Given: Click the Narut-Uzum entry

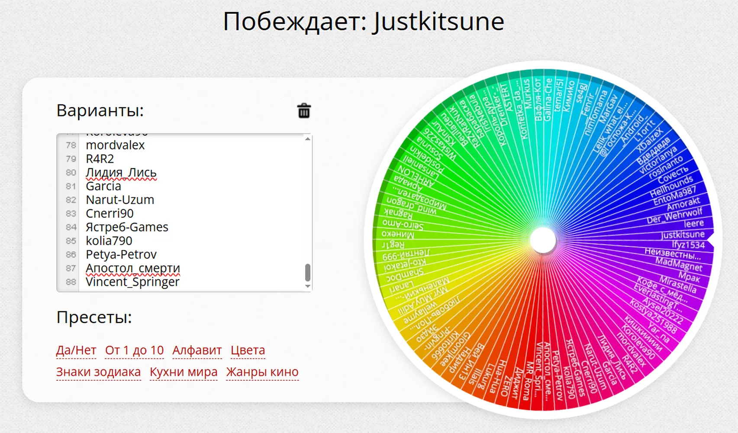Looking at the screenshot, I should click(120, 200).
